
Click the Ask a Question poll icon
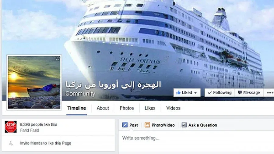click(x=184, y=125)
